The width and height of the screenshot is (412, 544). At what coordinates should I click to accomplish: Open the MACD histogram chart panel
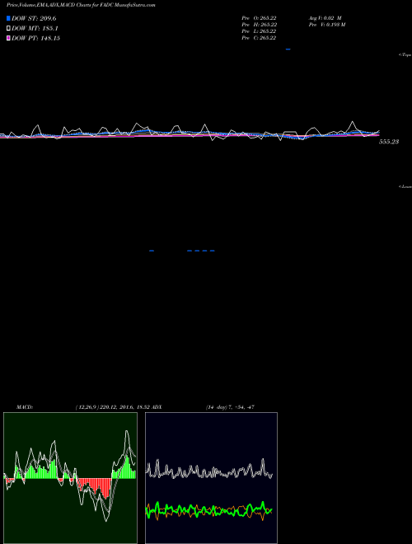coord(70,478)
